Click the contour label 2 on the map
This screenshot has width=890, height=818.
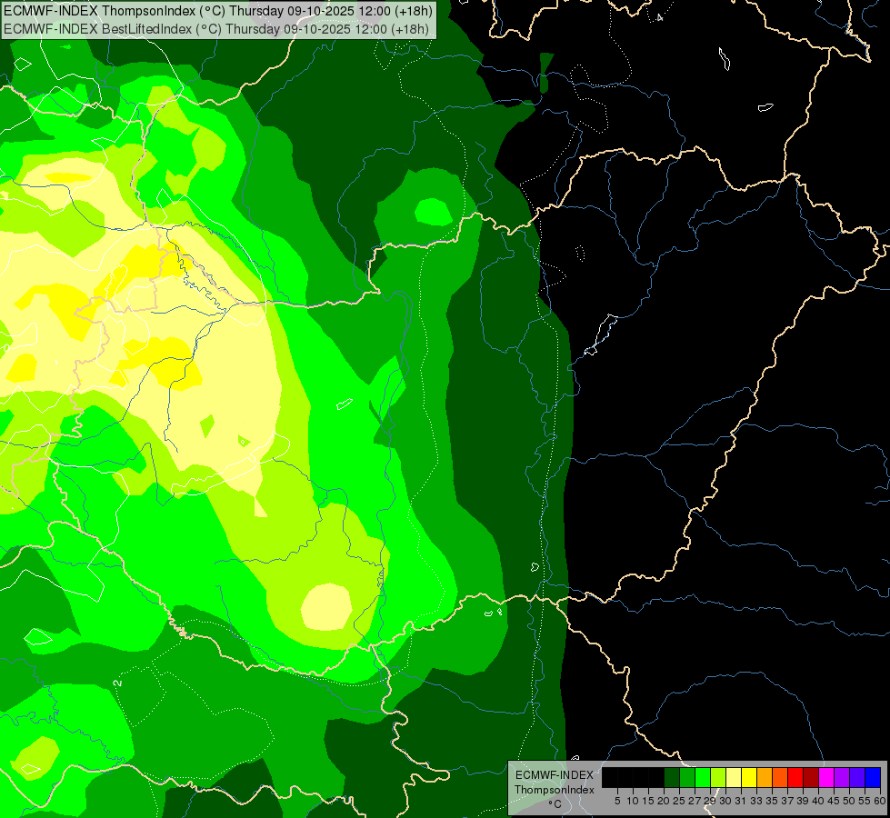point(118,683)
